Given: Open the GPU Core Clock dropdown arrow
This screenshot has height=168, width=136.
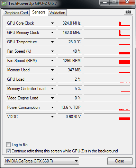Looking at the screenshot, I should (52, 23).
